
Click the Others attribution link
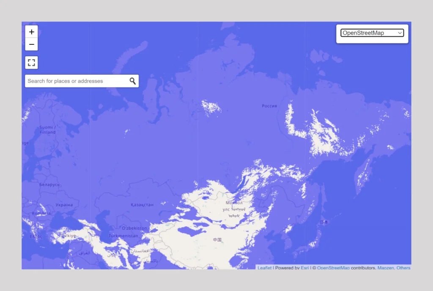point(403,268)
